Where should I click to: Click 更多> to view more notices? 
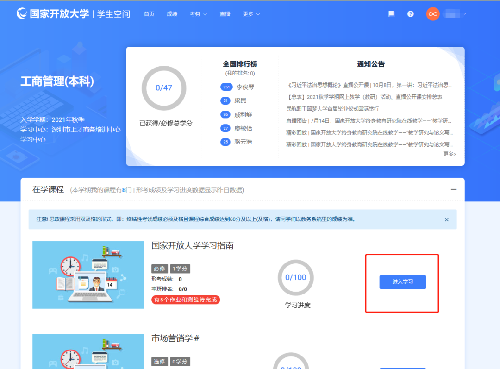(449, 154)
